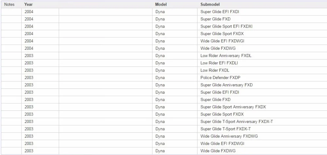Click year 2004 in Wide Glide FXDWG row
The height and width of the screenshot is (155, 327).
[x=29, y=48]
